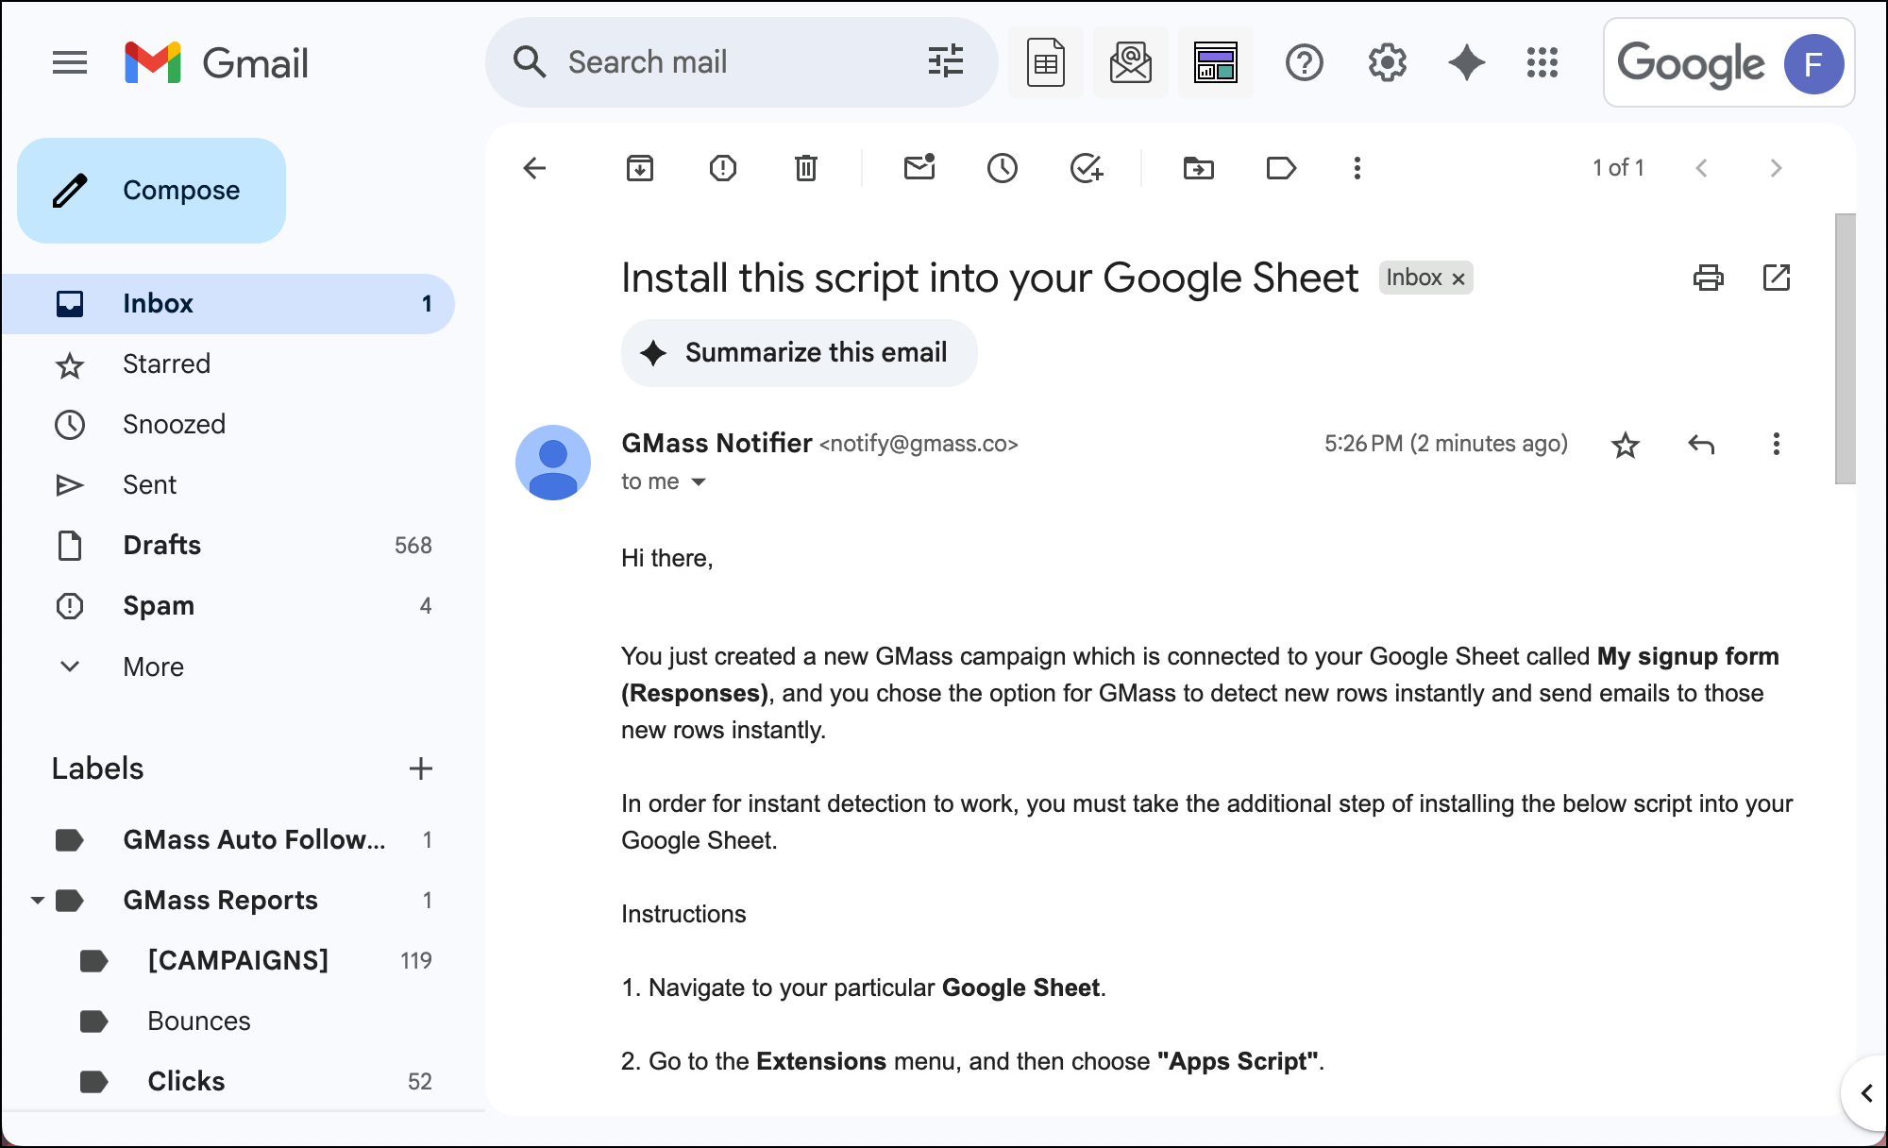The width and height of the screenshot is (1888, 1148).
Task: Collapse the sidebar with the hamburger menu
Action: pyautogui.click(x=70, y=62)
